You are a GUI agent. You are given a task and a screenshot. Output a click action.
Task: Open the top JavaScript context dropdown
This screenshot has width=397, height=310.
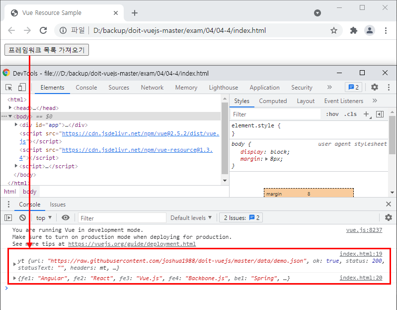44,218
